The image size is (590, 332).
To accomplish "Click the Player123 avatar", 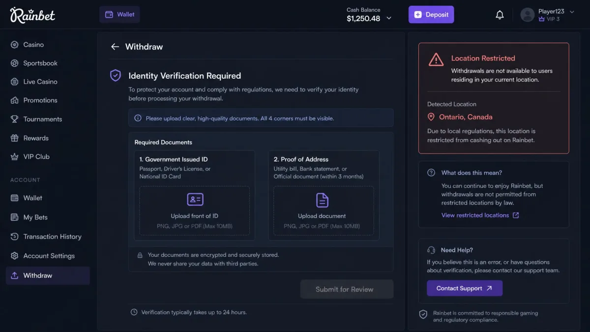I will [528, 15].
